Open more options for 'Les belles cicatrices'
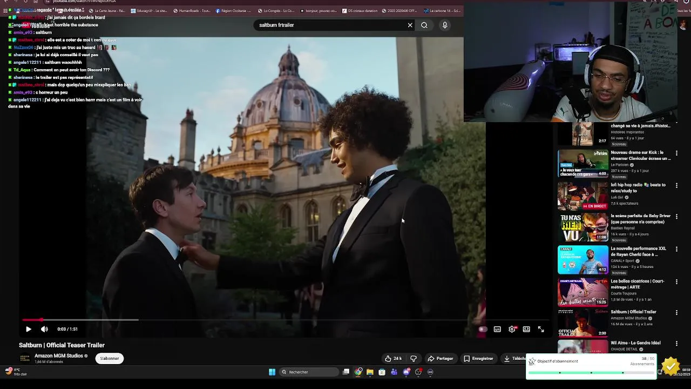Screen dimensions: 691x389 pyautogui.click(x=676, y=282)
